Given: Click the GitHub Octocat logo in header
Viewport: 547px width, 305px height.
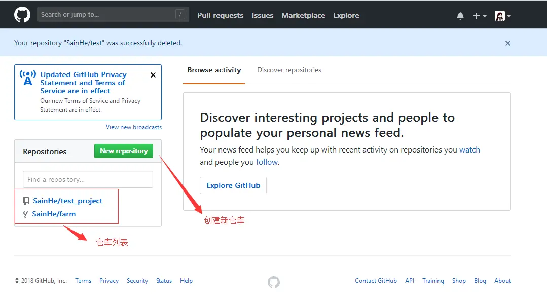Looking at the screenshot, I should (x=22, y=15).
